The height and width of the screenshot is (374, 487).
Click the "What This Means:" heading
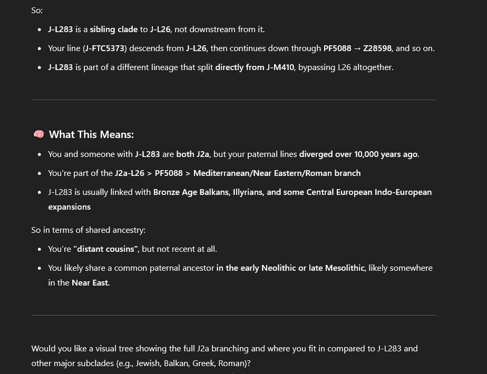pos(91,134)
